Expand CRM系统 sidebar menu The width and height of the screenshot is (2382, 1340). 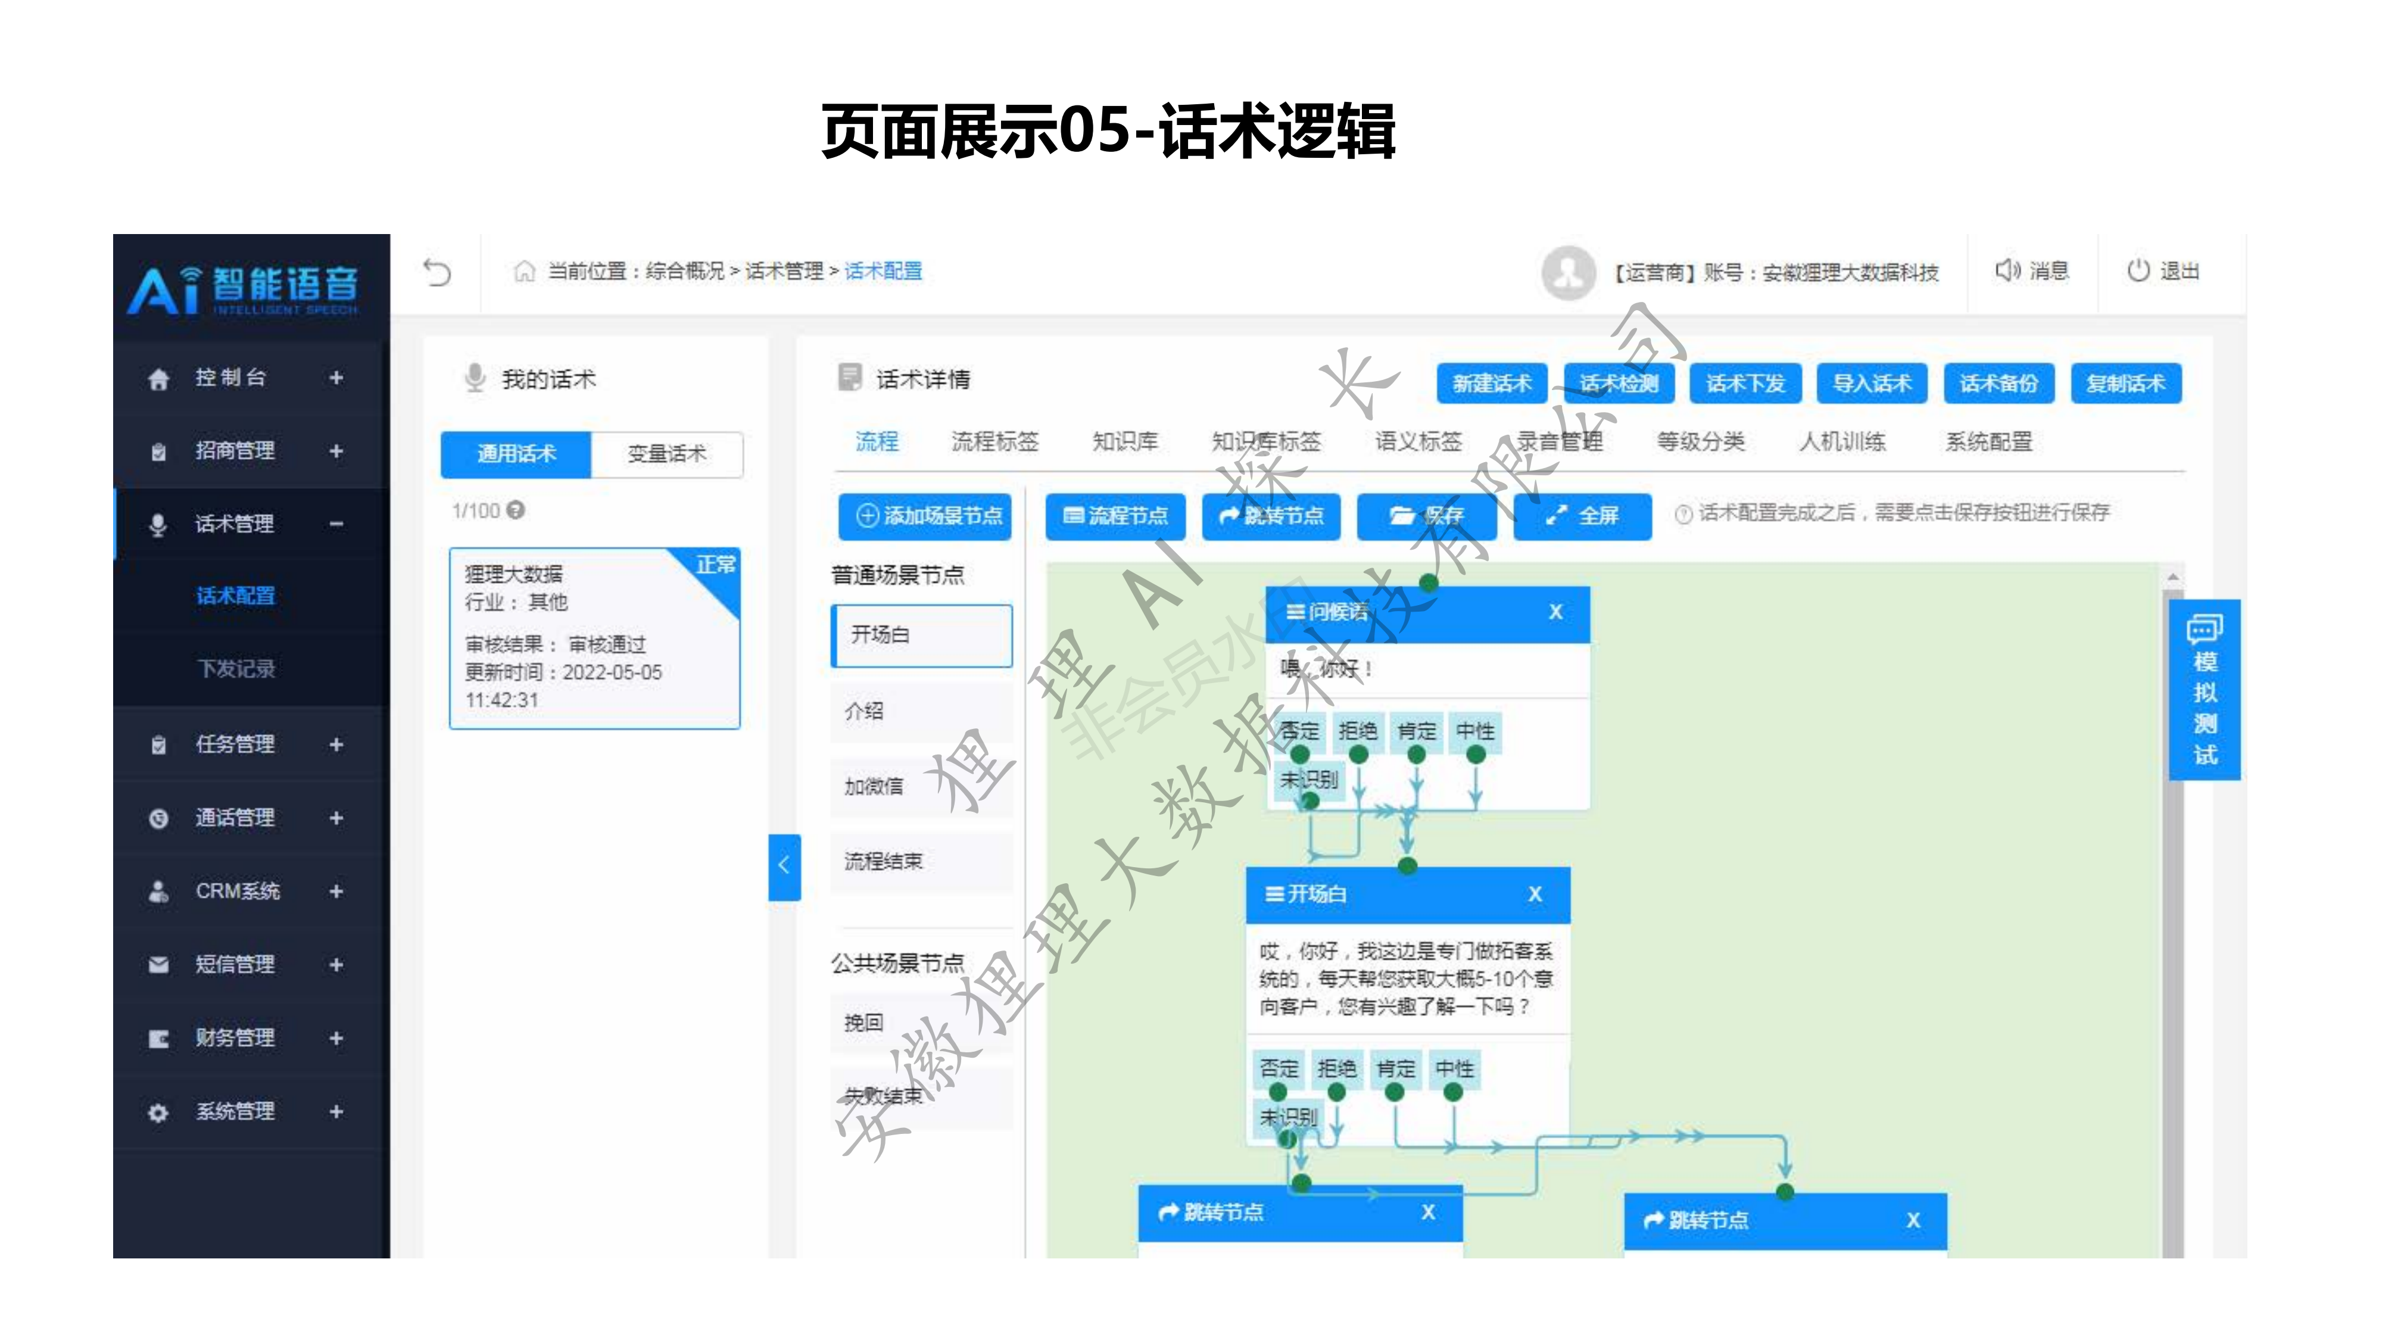click(x=336, y=890)
